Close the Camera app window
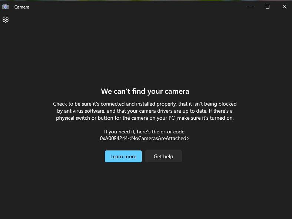Viewport: 292px width, 219px height. [x=284, y=7]
